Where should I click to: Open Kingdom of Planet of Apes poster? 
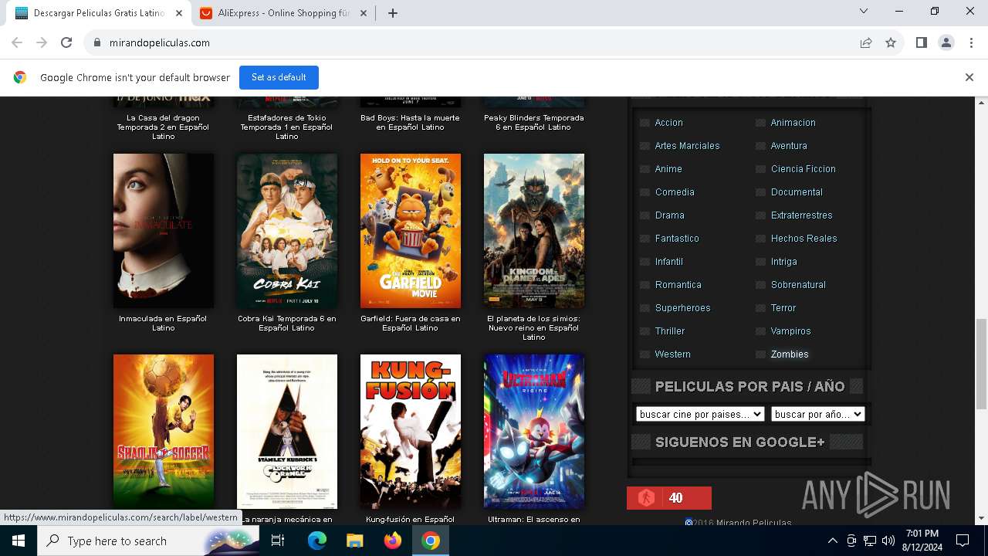pyautogui.click(x=534, y=231)
